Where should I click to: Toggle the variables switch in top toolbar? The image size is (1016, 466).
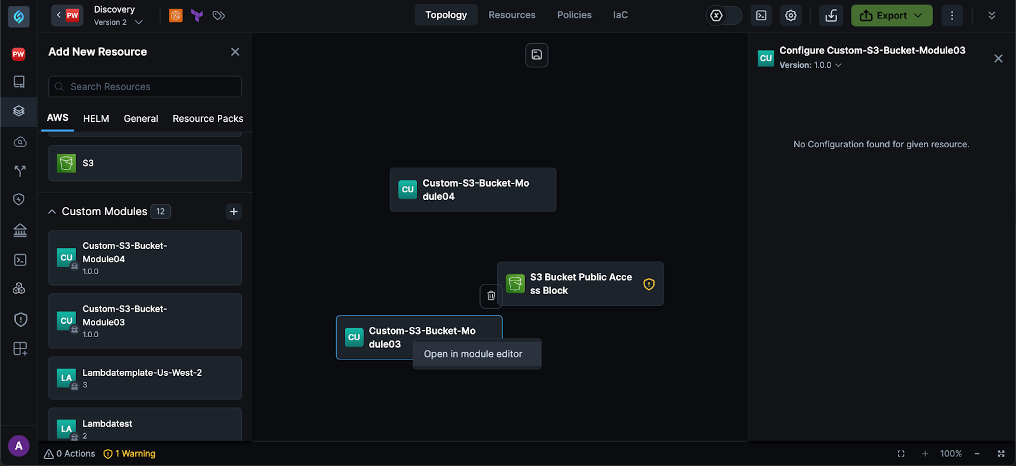click(724, 15)
